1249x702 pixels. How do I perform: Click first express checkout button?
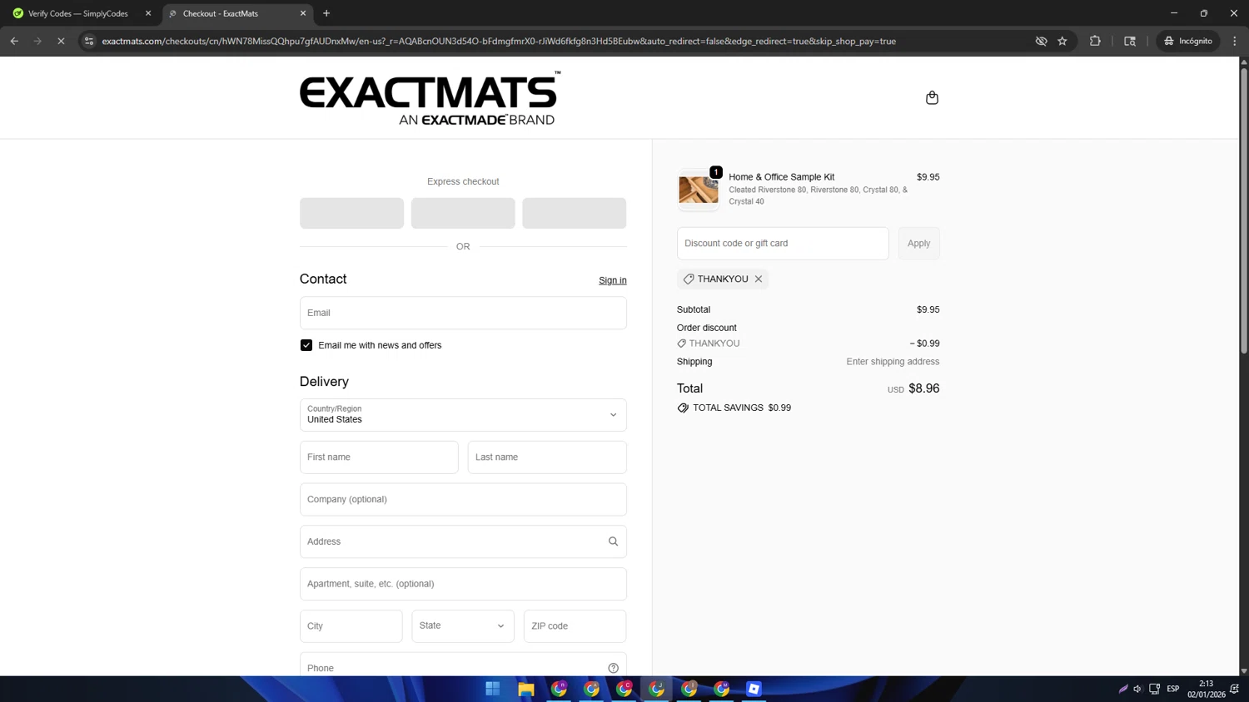point(351,213)
